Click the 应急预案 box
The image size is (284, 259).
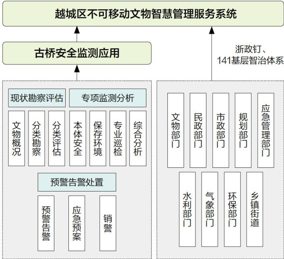(x=77, y=223)
